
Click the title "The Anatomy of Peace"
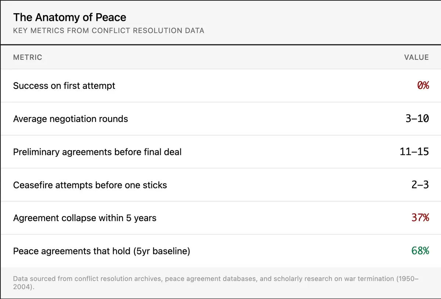[69, 17]
